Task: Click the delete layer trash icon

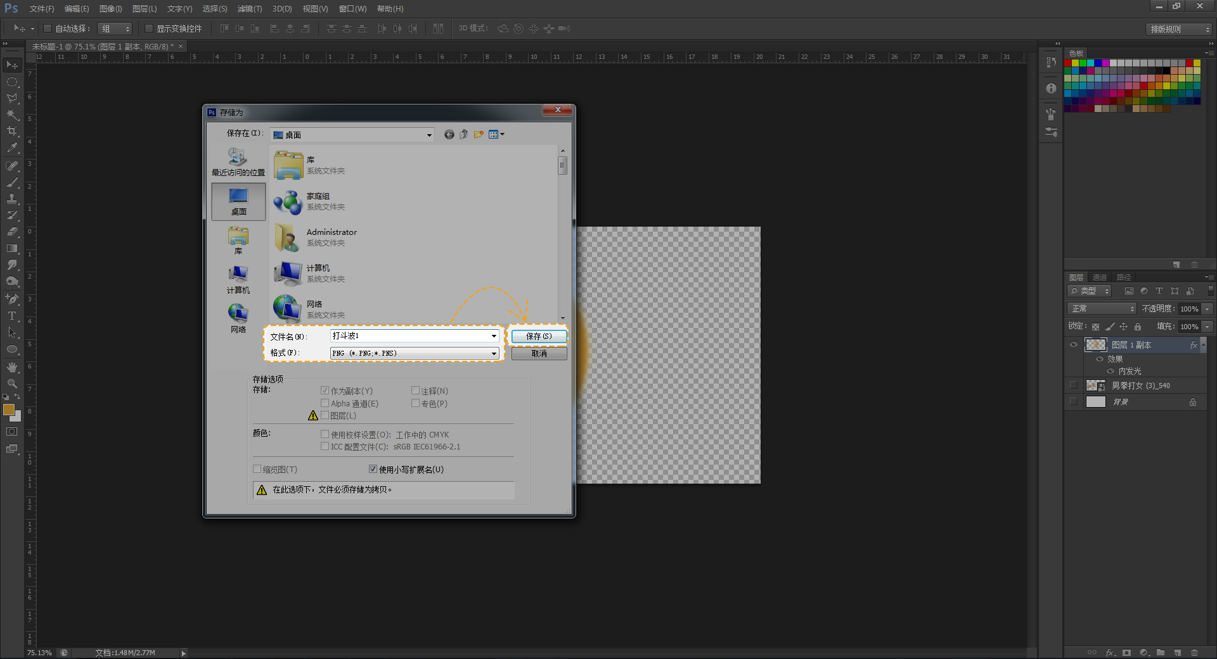Action: tap(1194, 652)
